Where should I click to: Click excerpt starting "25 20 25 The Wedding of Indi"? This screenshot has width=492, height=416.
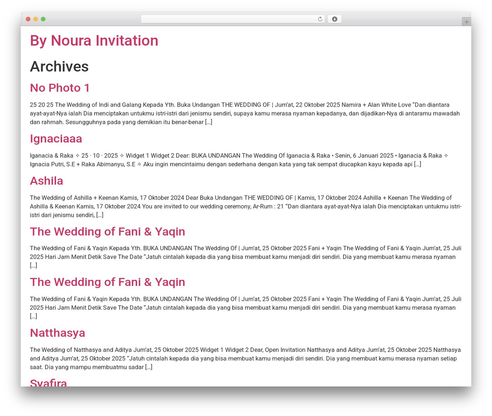coord(245,113)
